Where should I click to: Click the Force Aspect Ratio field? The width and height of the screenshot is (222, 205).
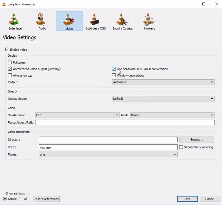(x=125, y=123)
